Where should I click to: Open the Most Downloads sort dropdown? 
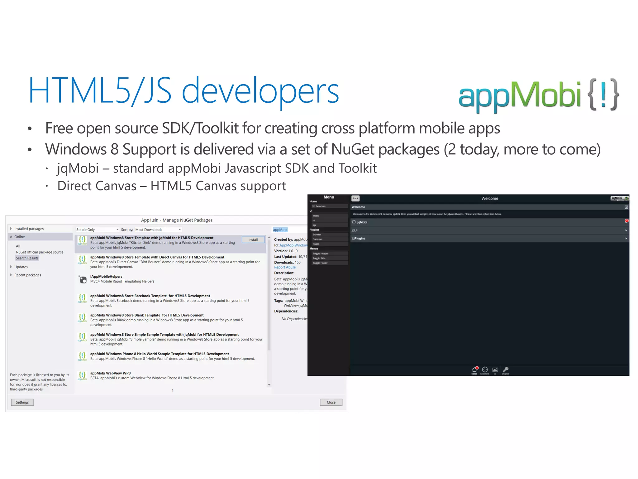[x=158, y=230]
